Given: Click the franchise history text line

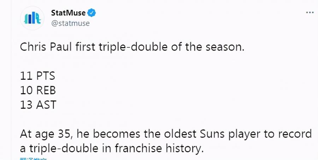Looking at the screenshot, I should pyautogui.click(x=112, y=149).
